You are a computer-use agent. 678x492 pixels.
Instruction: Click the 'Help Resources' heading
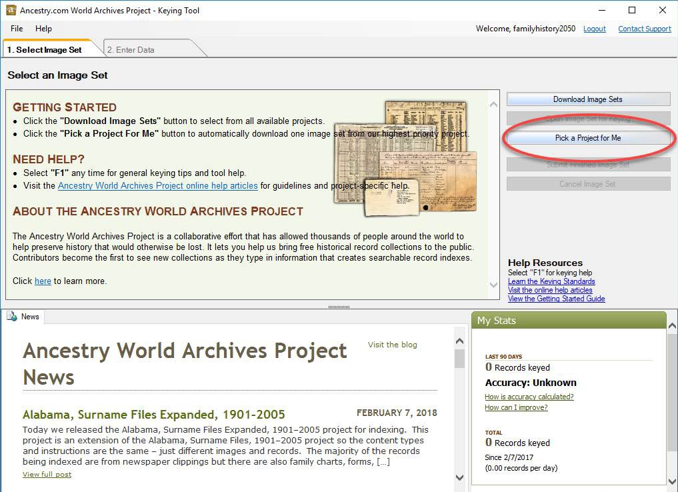pyautogui.click(x=545, y=263)
